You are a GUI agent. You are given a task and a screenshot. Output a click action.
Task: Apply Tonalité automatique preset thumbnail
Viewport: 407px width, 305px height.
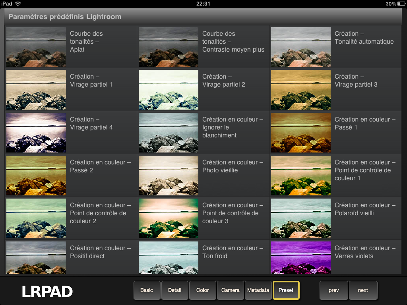(x=301, y=47)
